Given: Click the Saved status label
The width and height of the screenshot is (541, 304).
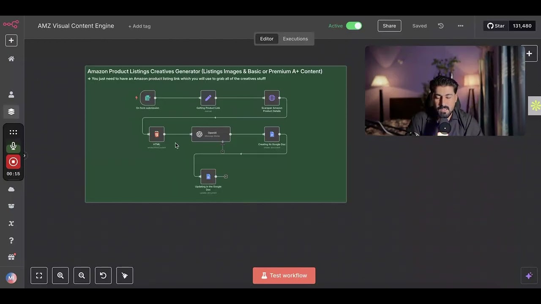Looking at the screenshot, I should pos(420,26).
